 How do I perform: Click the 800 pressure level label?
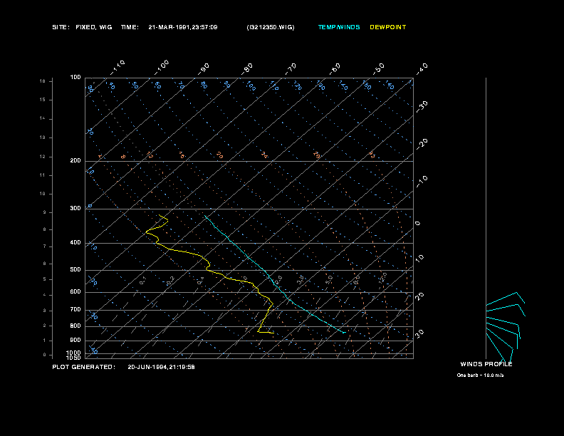point(75,326)
